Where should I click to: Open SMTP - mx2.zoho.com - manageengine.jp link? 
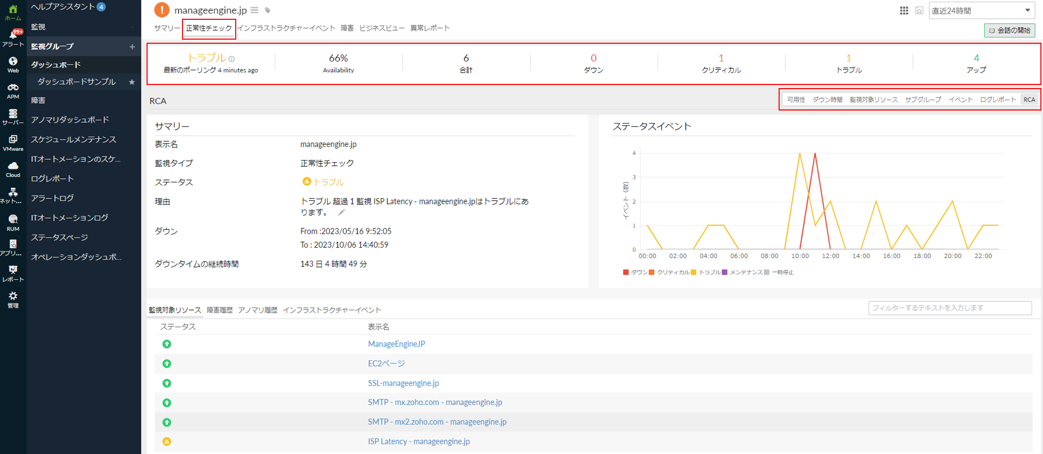[x=437, y=422]
